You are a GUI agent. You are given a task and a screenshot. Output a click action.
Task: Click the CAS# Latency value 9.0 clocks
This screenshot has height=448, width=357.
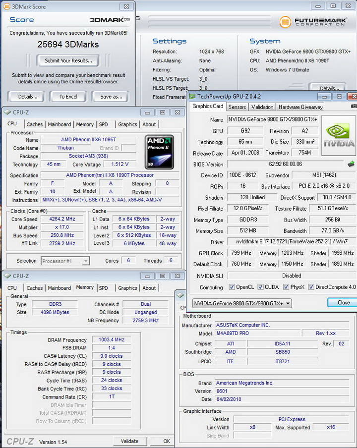pos(112,356)
